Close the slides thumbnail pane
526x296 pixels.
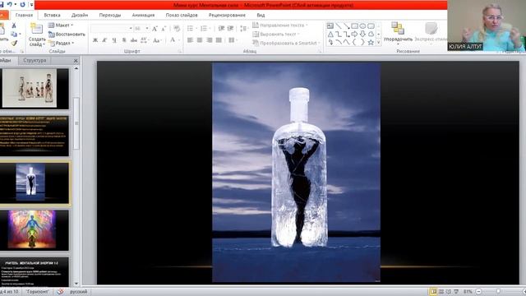pyautogui.click(x=76, y=61)
